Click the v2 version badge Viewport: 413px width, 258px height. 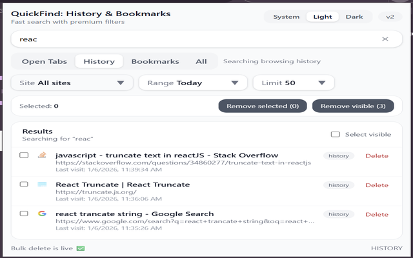(x=390, y=17)
